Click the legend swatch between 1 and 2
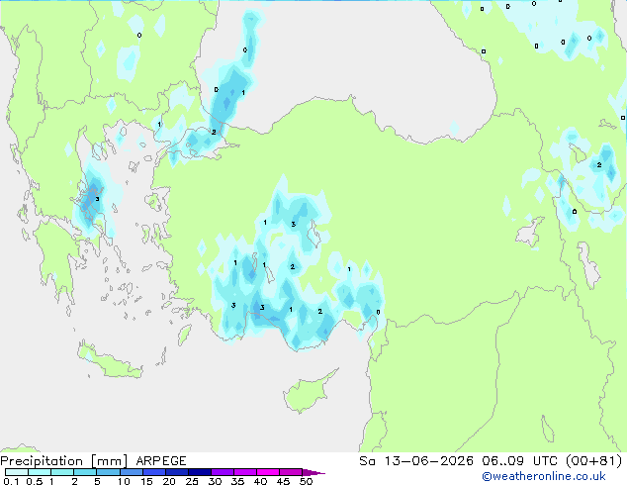Image resolution: width=627 pixels, height=485 pixels. click(x=62, y=472)
